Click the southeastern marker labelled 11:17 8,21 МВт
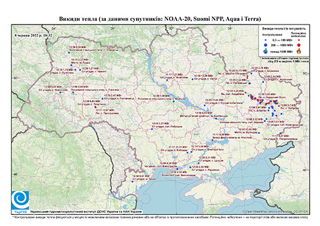This screenshot has width=320, height=226. point(280,133)
